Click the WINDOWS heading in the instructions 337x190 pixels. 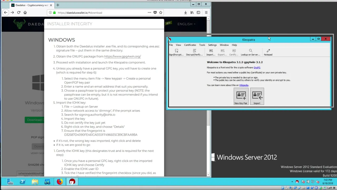coord(61,40)
